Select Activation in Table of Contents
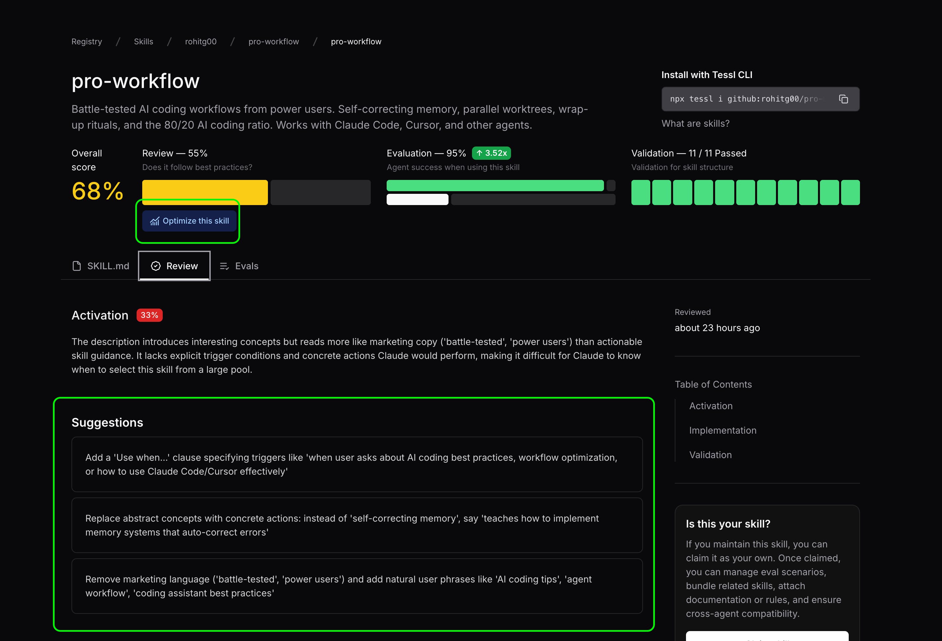Image resolution: width=942 pixels, height=641 pixels. click(x=710, y=406)
